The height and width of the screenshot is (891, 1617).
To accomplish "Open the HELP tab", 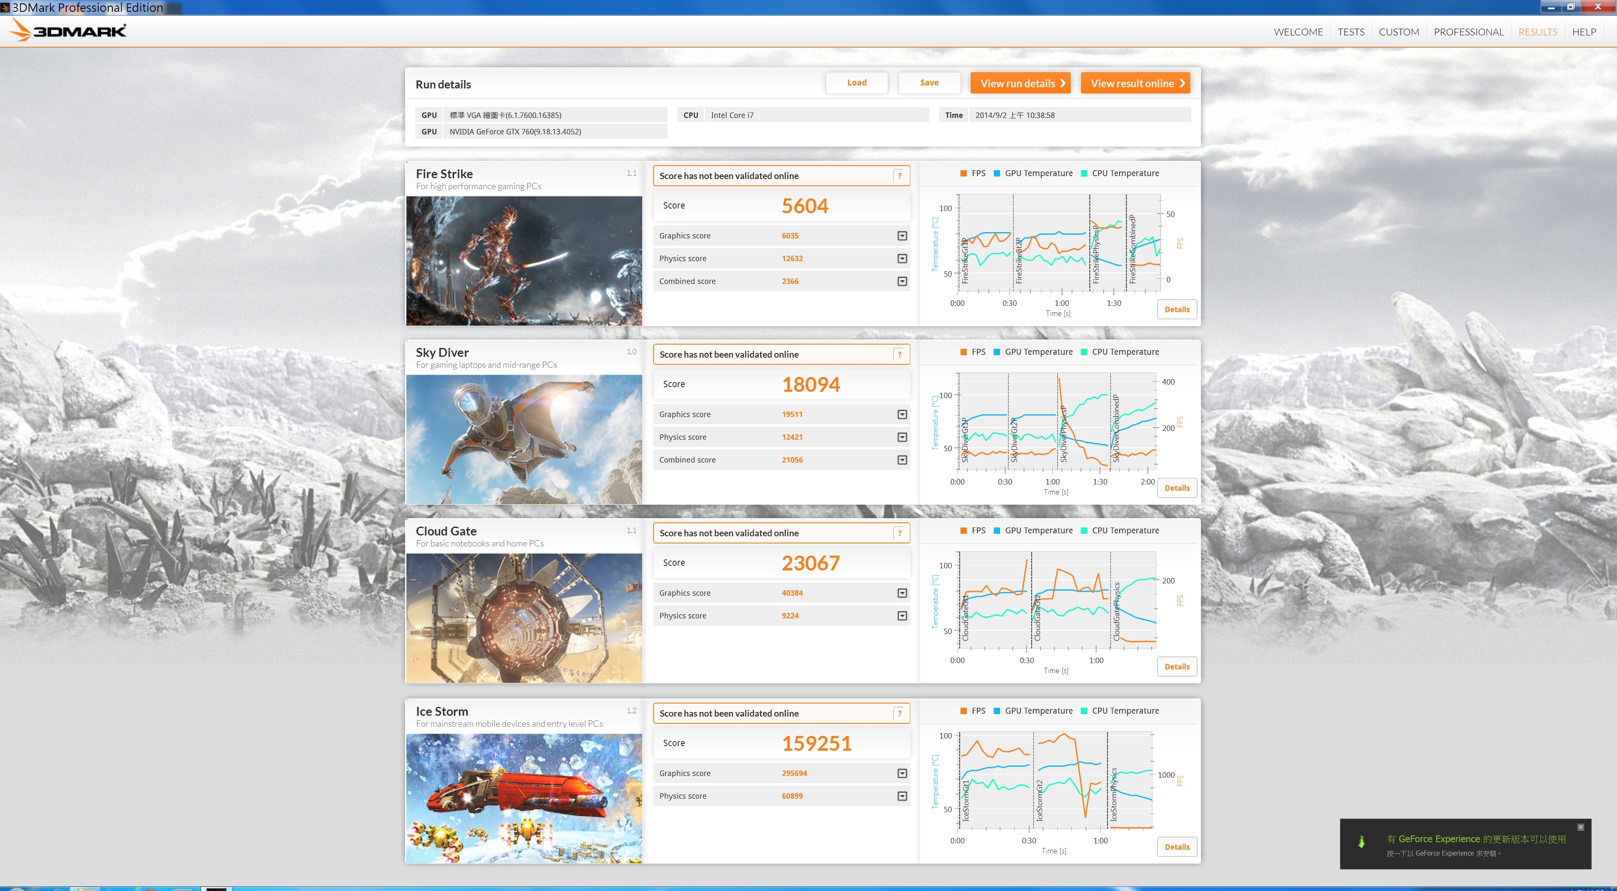I will click(x=1584, y=32).
